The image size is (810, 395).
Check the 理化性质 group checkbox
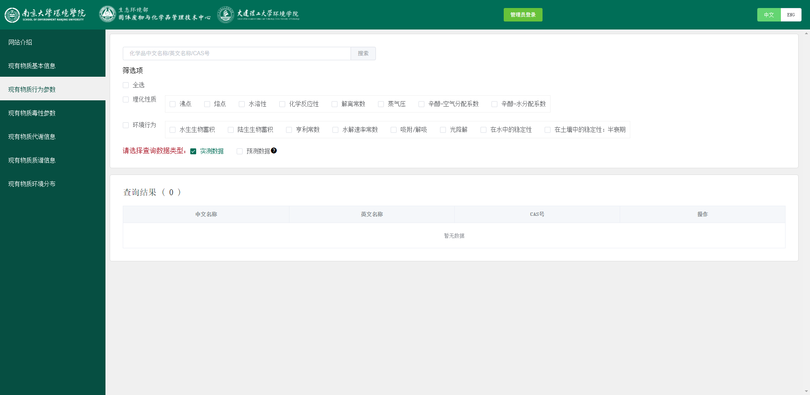126,99
